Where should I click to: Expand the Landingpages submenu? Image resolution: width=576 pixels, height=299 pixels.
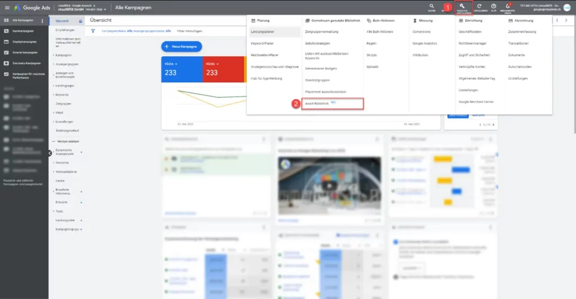pos(64,86)
